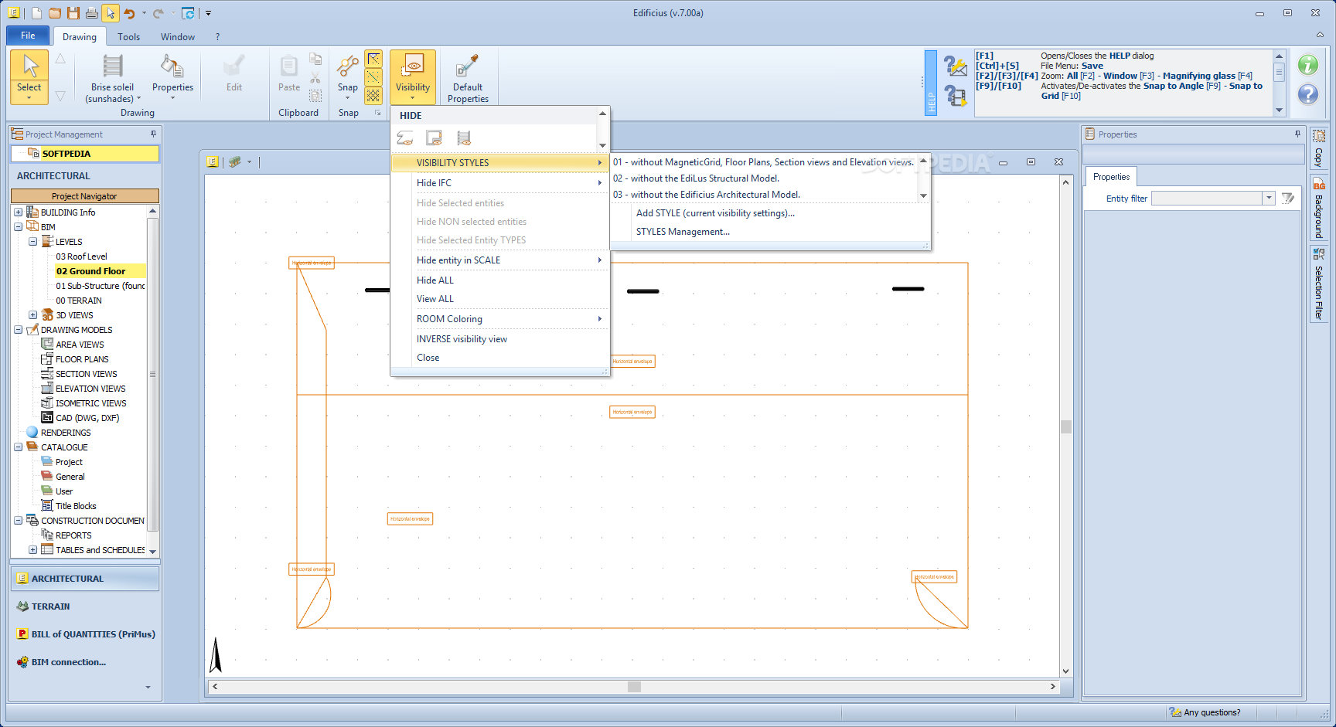Image resolution: width=1336 pixels, height=727 pixels.
Task: Click the Save floppy disk icon
Action: point(73,13)
